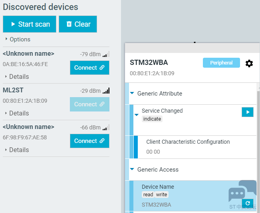
Task: Click the write property tag
Action: click(161, 195)
